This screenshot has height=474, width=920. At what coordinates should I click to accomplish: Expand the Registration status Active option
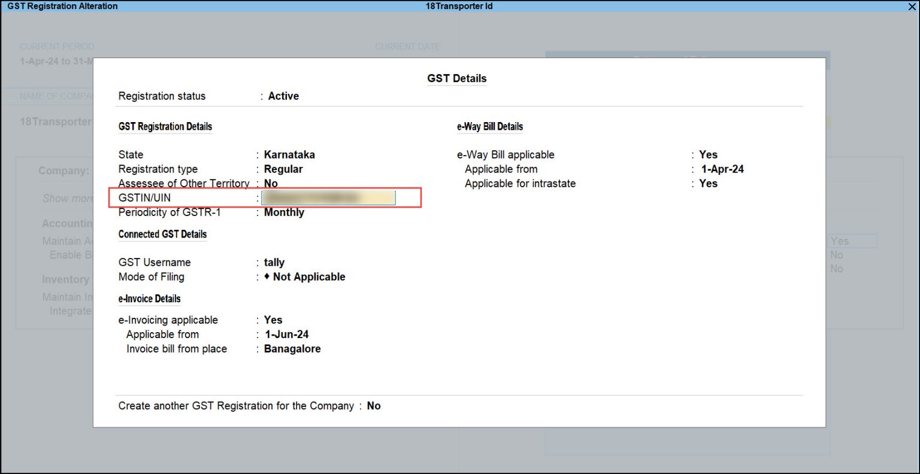(283, 96)
